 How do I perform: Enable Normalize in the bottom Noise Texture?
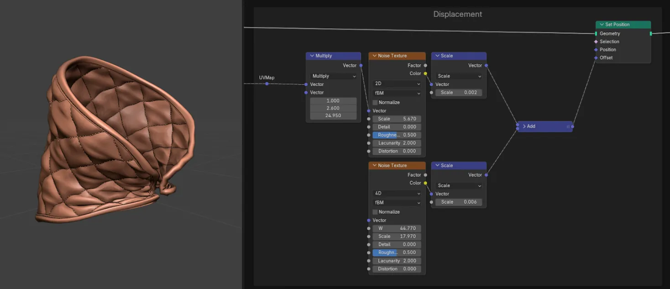click(x=376, y=212)
